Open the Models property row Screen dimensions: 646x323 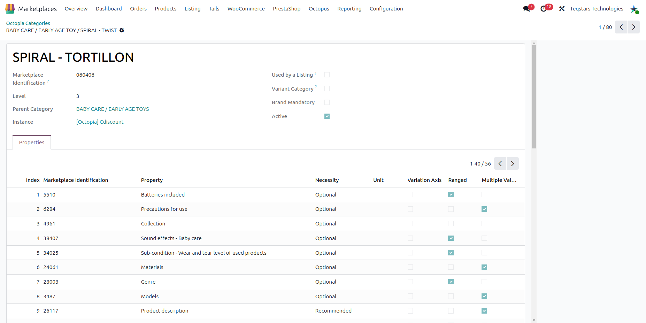(x=266, y=296)
